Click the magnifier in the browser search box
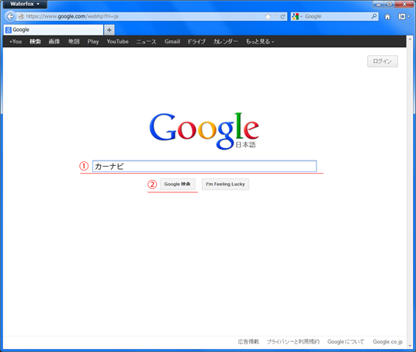Screen dimensions: 416x352 [x=374, y=16]
